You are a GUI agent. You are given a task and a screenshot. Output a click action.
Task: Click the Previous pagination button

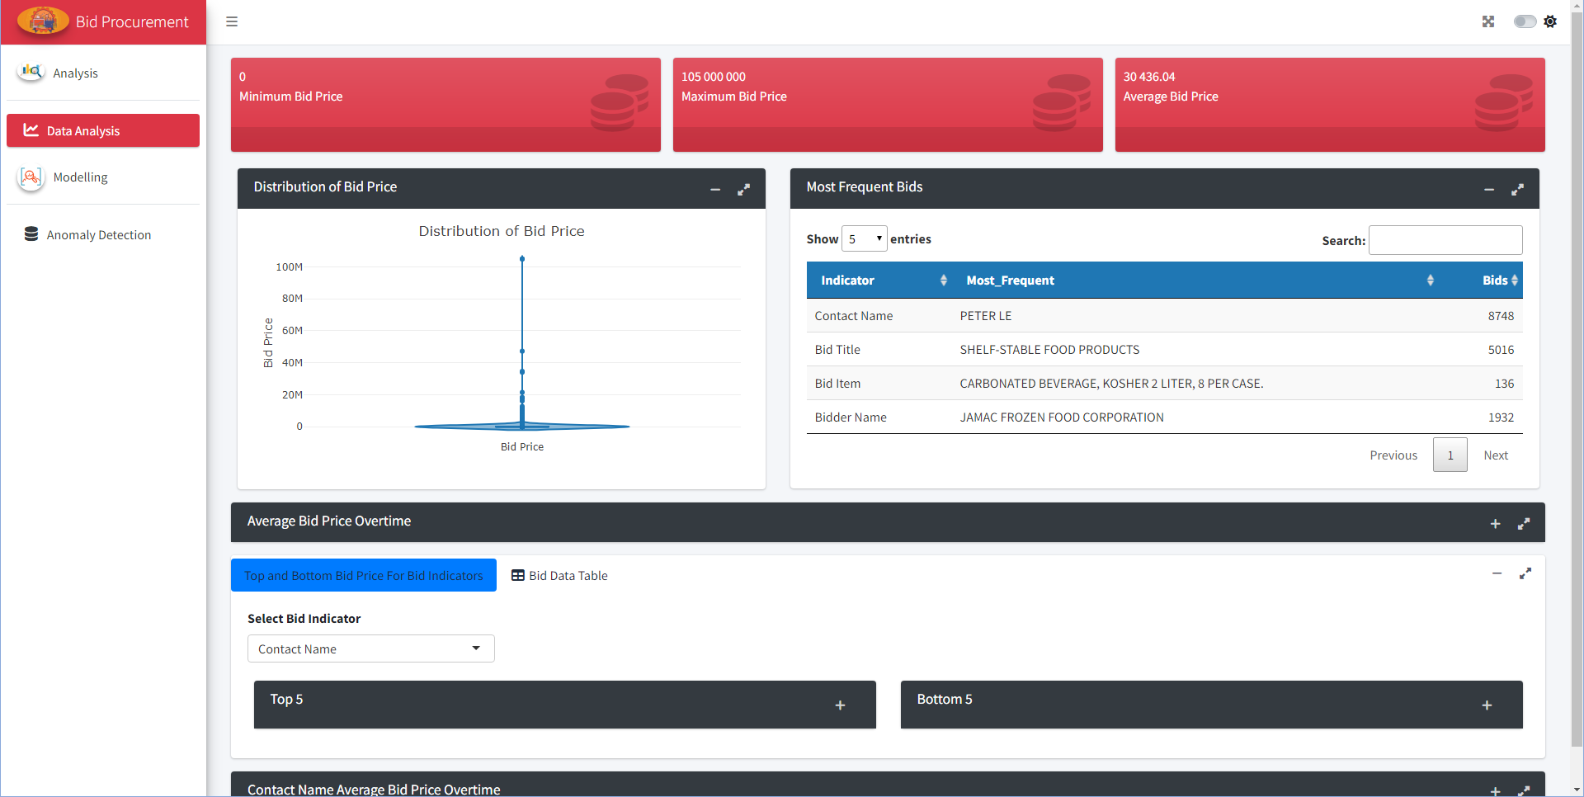pos(1393,455)
